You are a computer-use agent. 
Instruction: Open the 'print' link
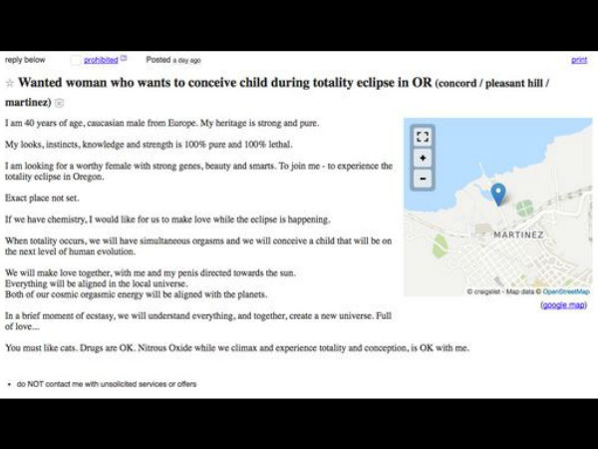(x=579, y=60)
